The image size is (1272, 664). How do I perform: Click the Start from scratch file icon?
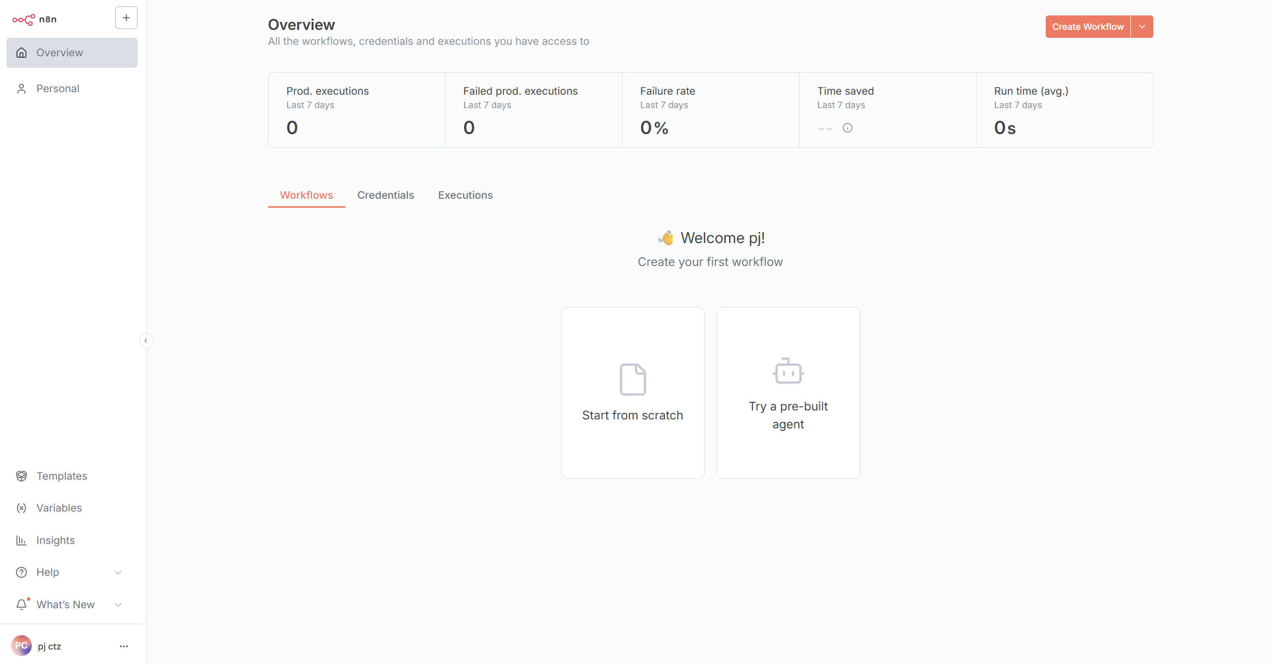633,379
